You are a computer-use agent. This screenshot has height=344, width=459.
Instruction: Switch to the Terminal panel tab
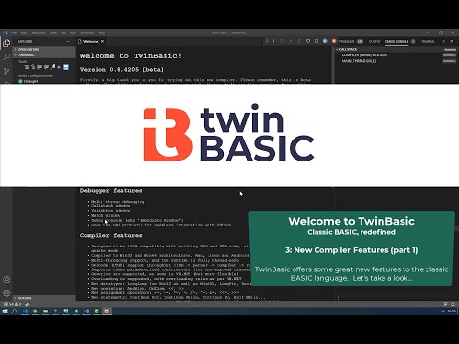click(427, 41)
